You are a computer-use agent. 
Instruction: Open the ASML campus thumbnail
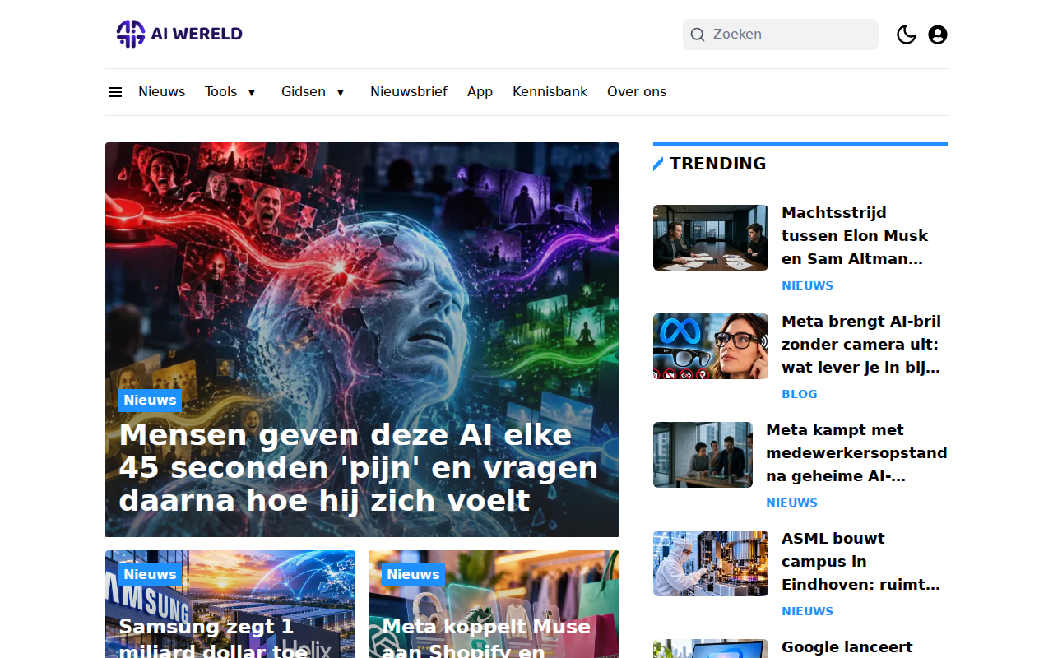[x=711, y=563]
